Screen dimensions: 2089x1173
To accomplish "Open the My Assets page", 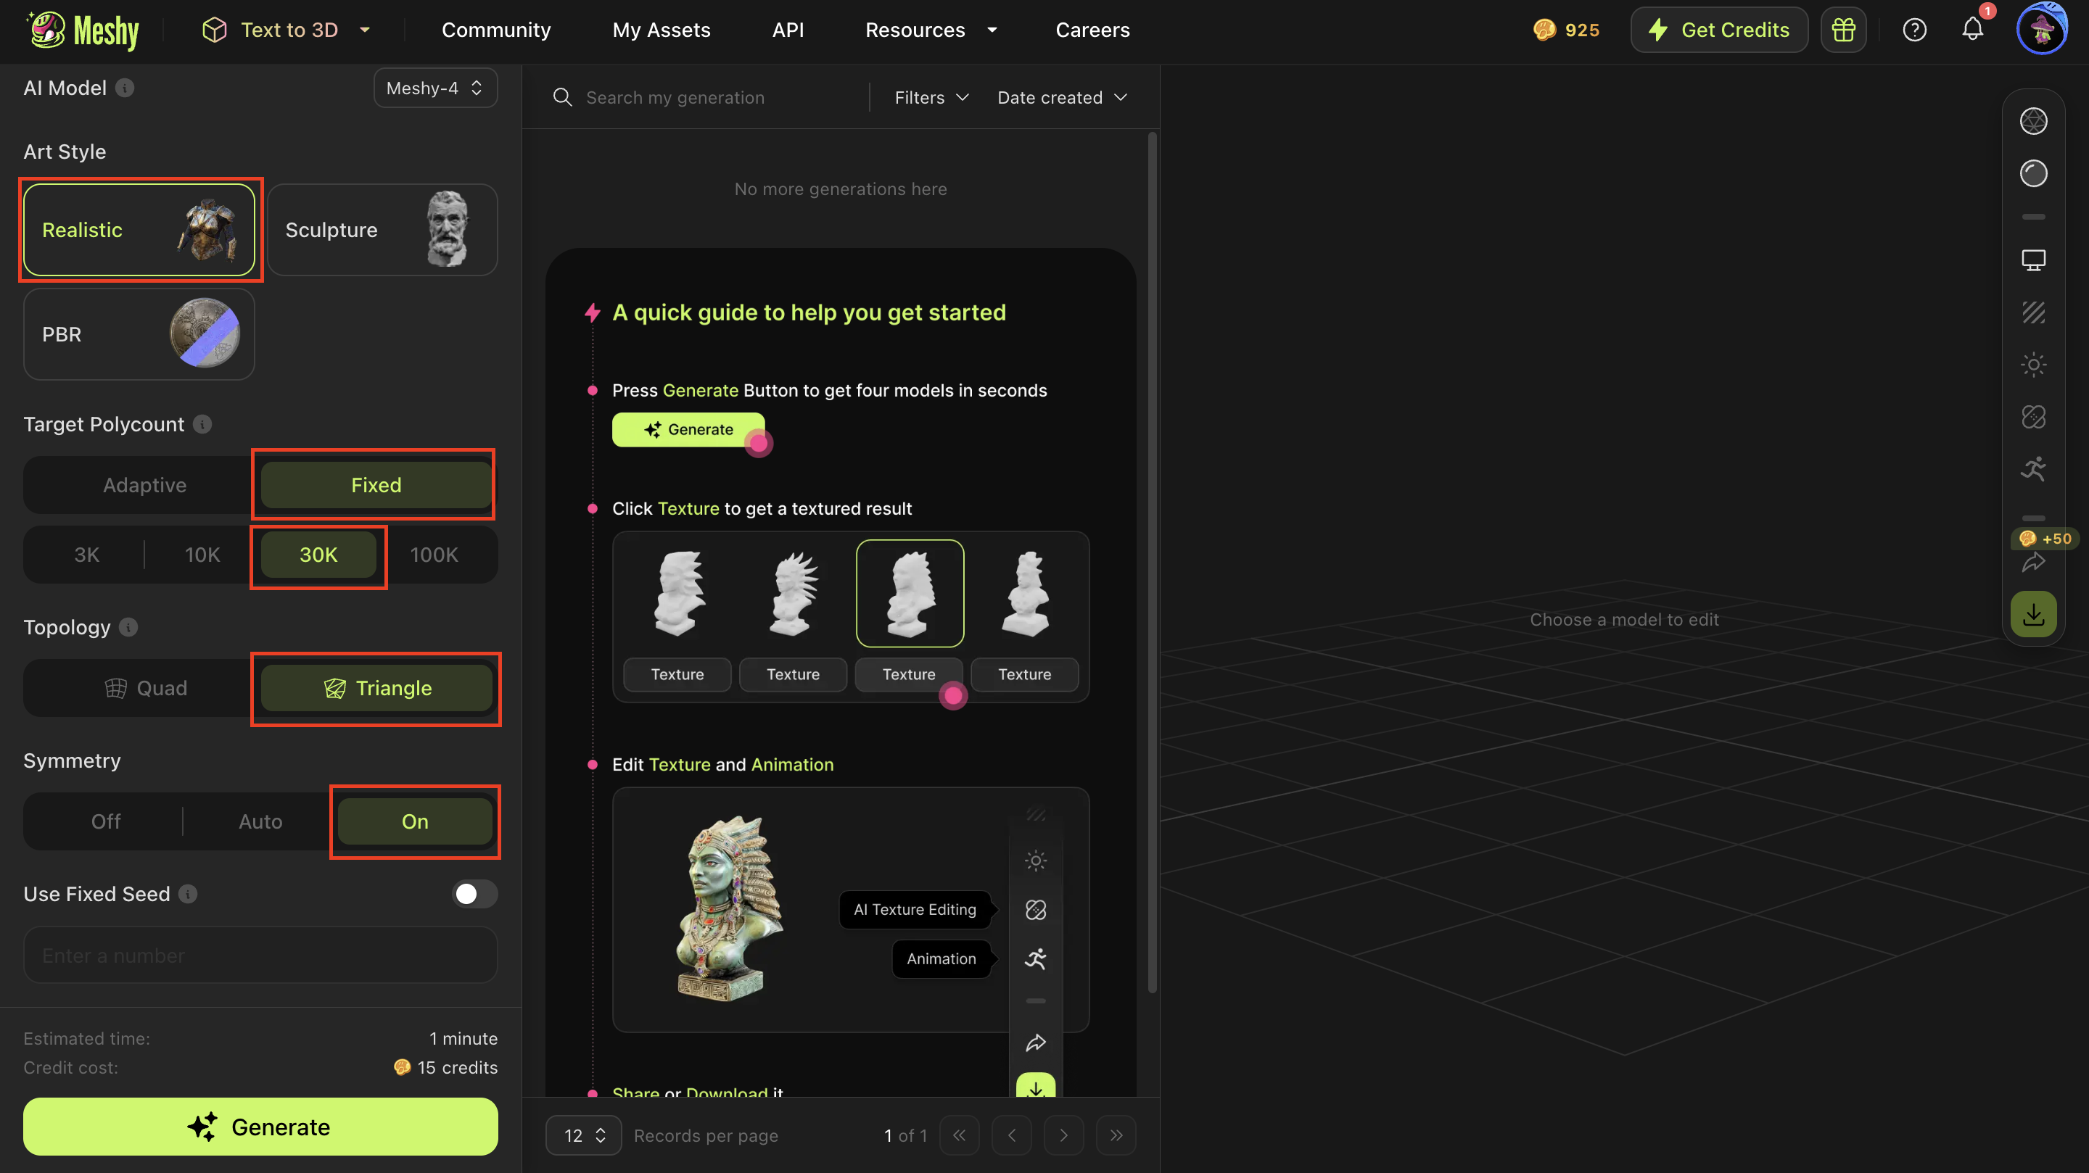I will [x=661, y=29].
